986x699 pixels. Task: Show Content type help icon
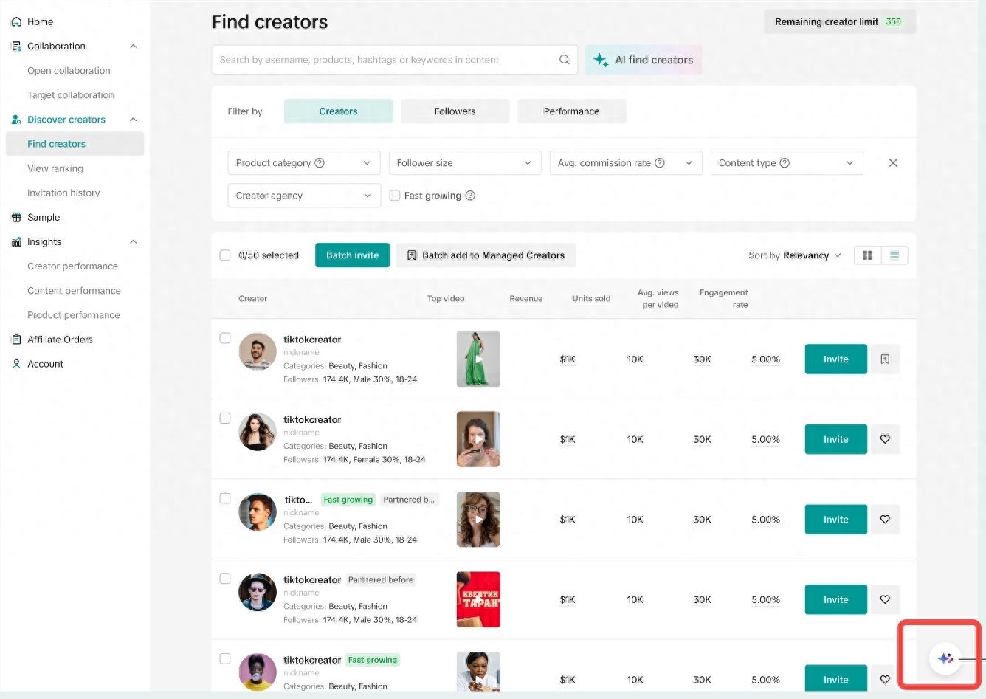coord(785,163)
